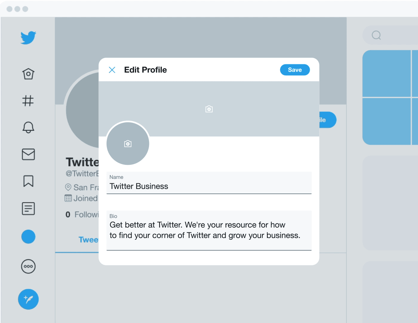Open the Home feed icon
The image size is (418, 323).
click(x=28, y=74)
